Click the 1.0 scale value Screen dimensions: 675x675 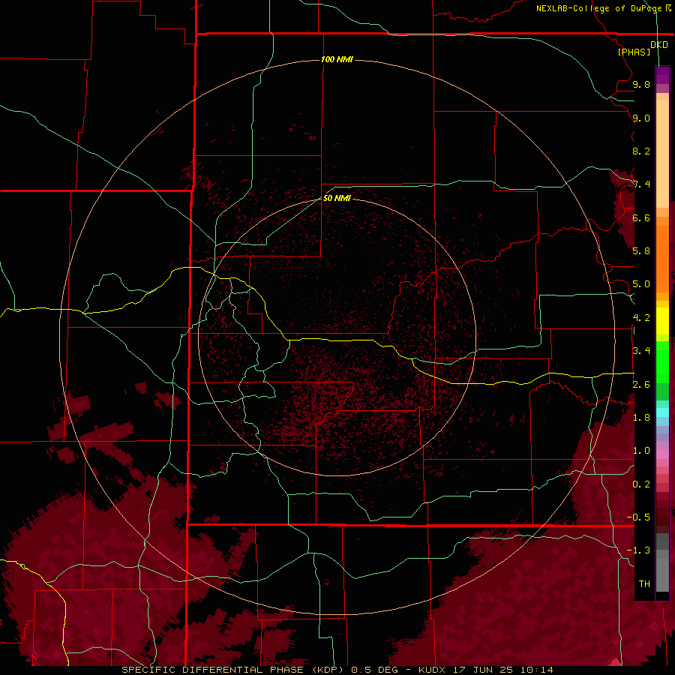click(641, 451)
